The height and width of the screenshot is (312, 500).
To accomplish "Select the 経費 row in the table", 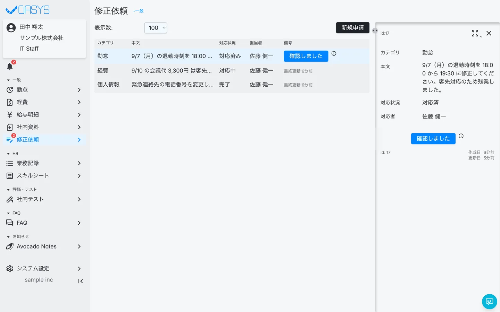I will click(232, 71).
